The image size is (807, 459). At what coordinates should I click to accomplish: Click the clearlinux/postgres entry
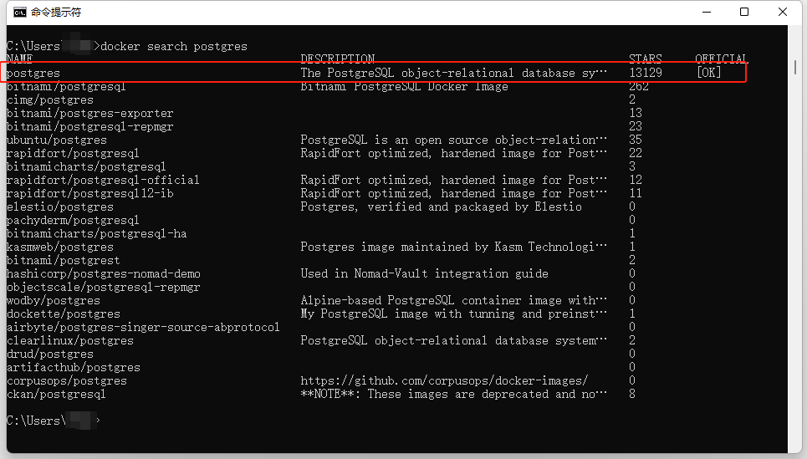pyautogui.click(x=70, y=340)
